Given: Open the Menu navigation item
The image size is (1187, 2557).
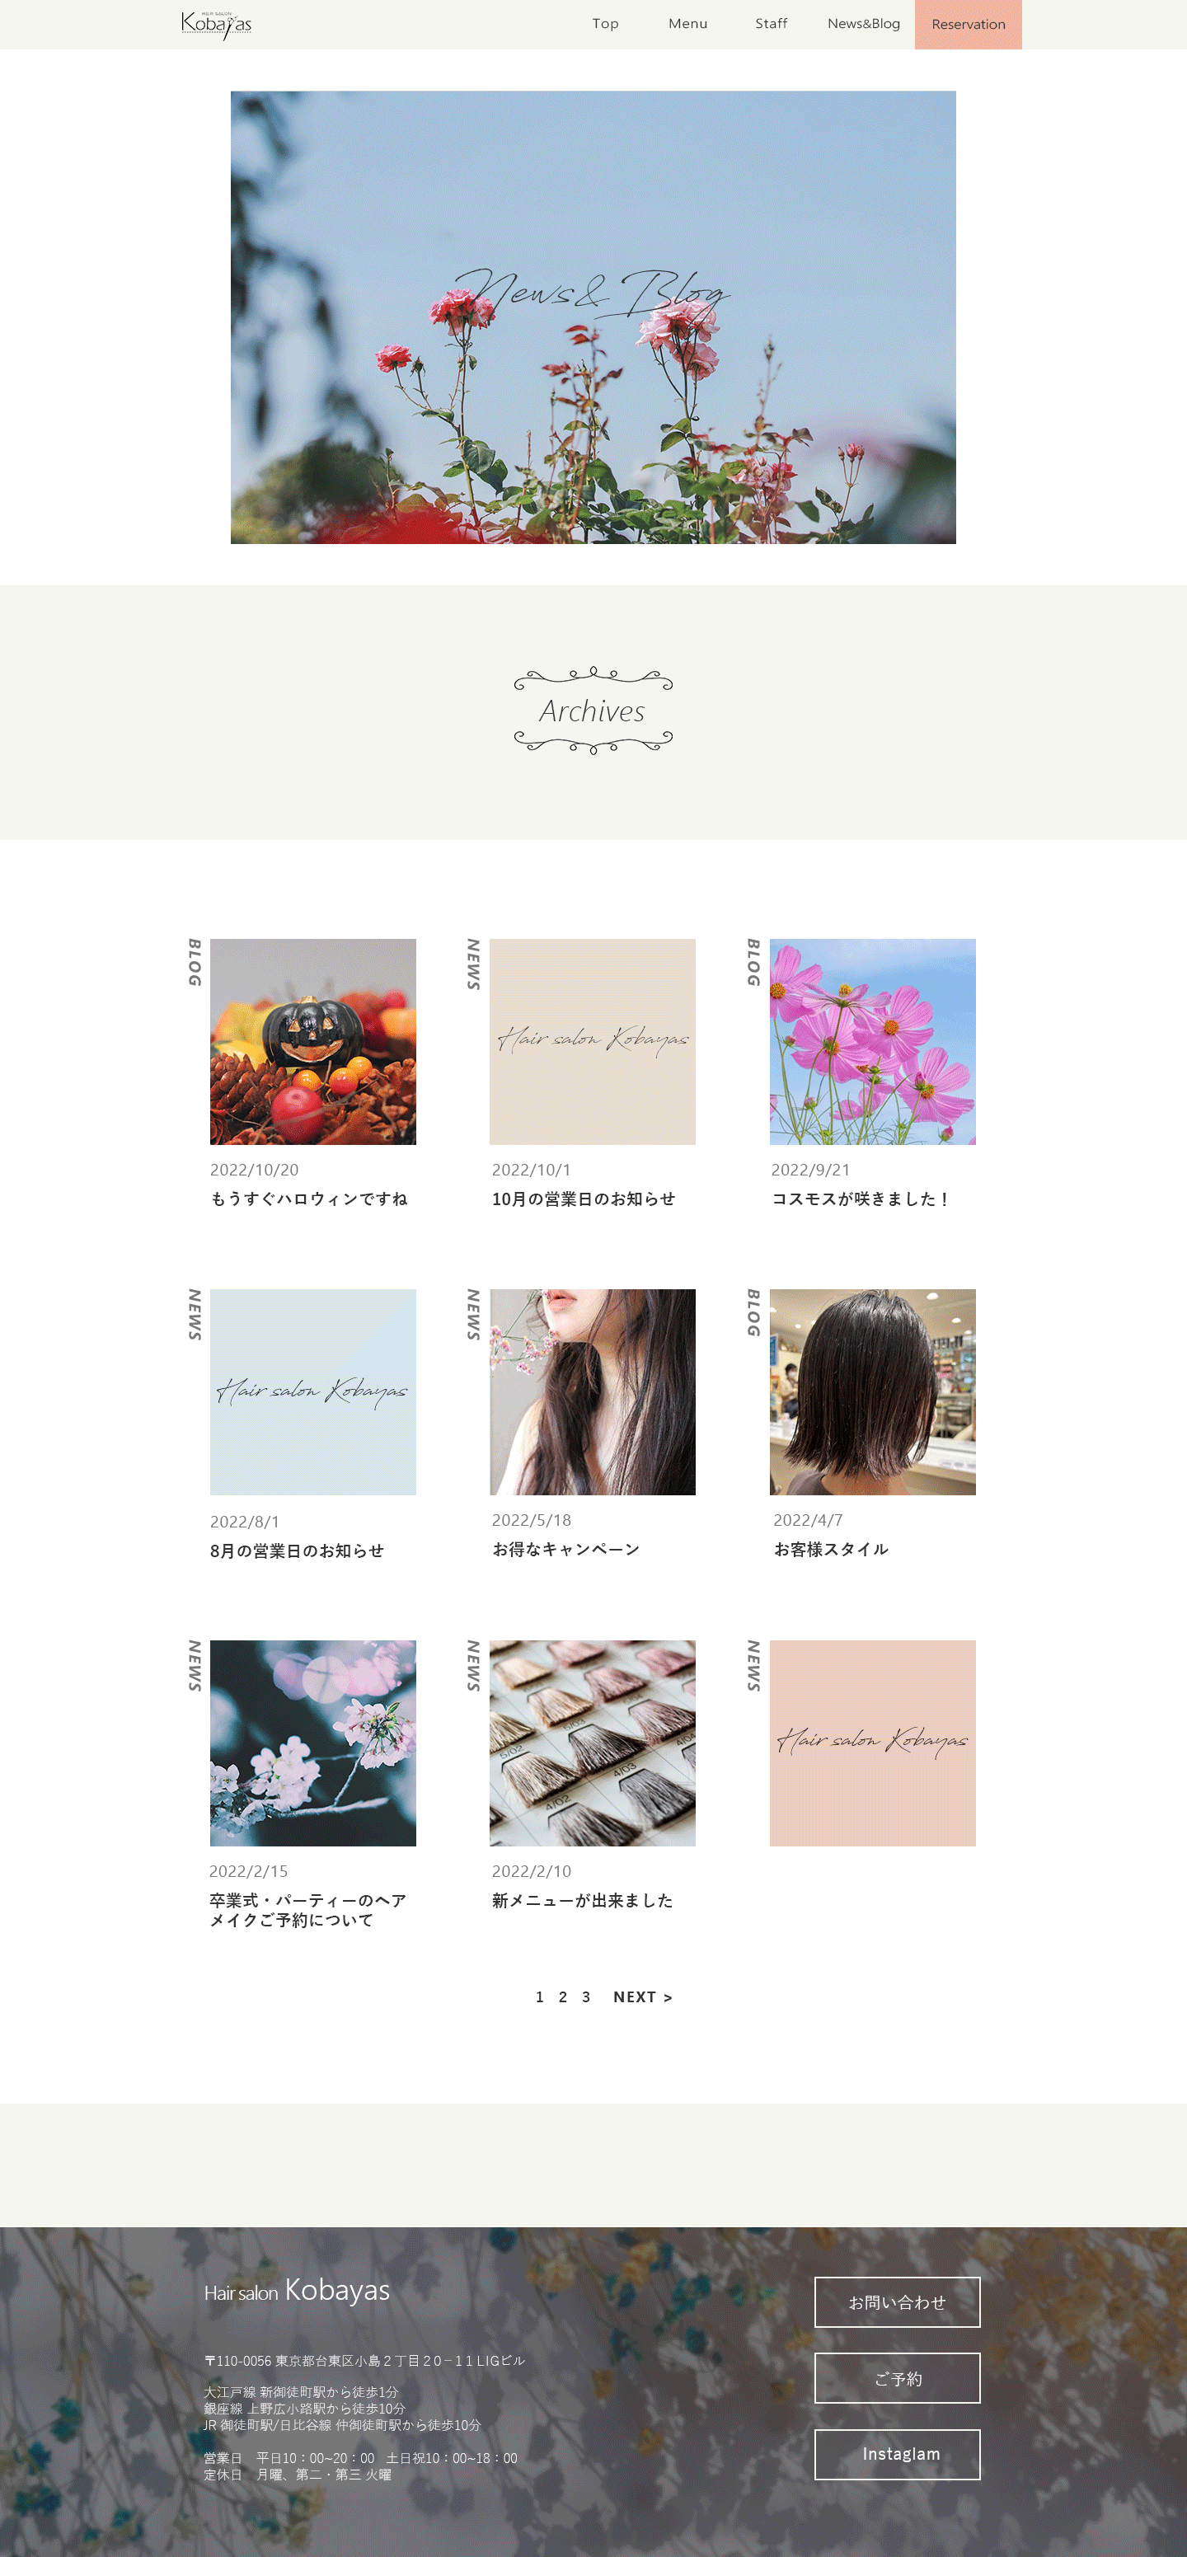Looking at the screenshot, I should click(x=687, y=24).
